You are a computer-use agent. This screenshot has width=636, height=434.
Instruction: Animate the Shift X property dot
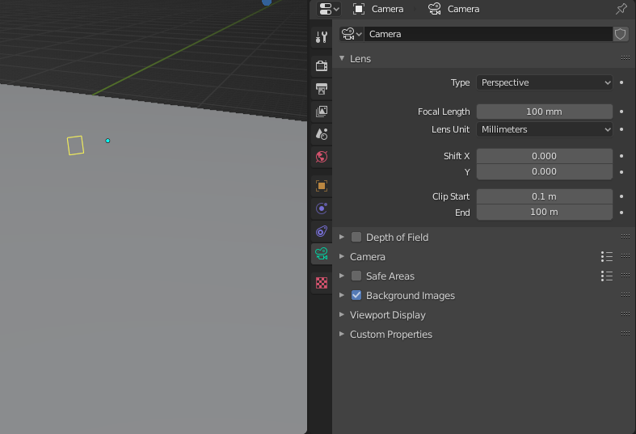621,156
